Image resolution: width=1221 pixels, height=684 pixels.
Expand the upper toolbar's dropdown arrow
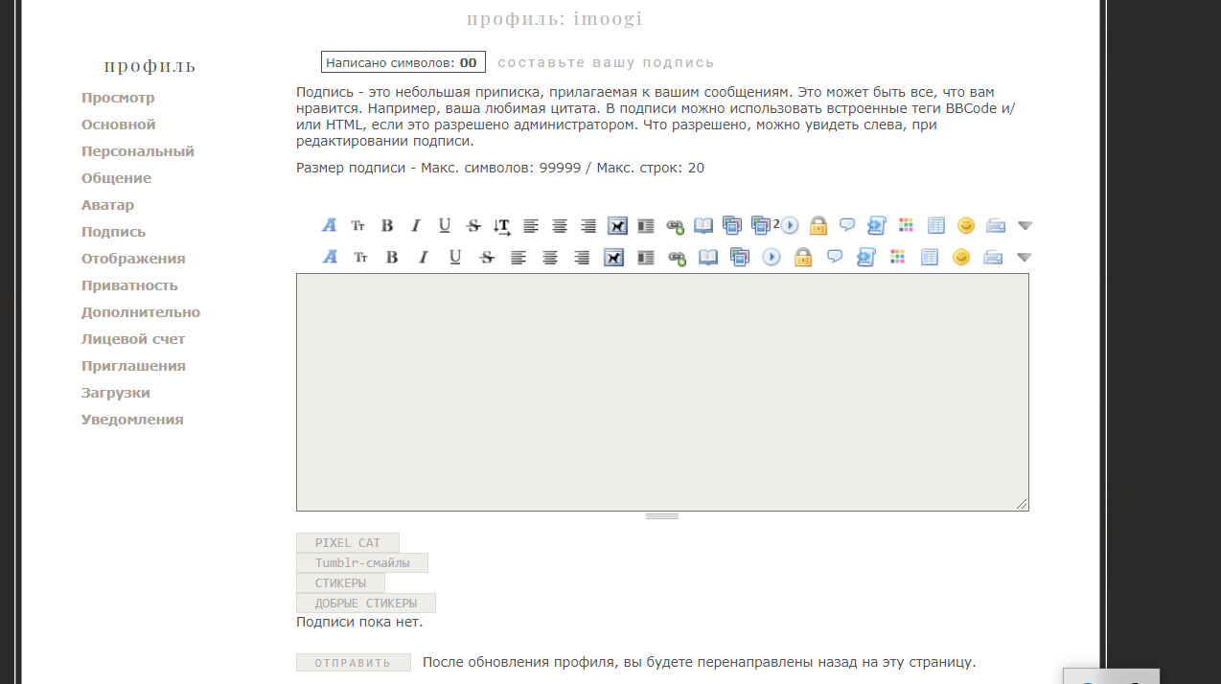tap(1025, 226)
